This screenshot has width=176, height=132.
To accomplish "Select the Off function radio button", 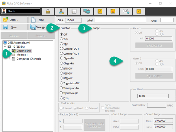I will (61, 34).
